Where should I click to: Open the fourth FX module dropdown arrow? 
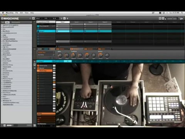(111, 49)
